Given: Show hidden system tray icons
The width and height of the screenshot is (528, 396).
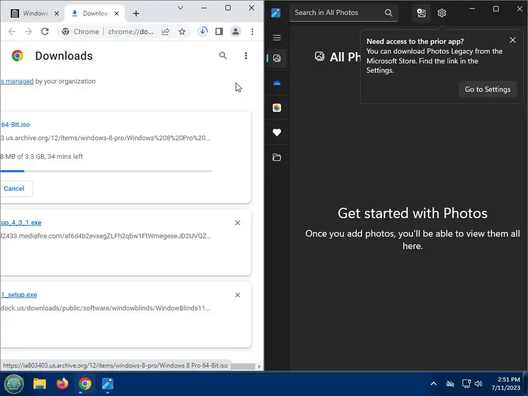Looking at the screenshot, I should point(434,384).
